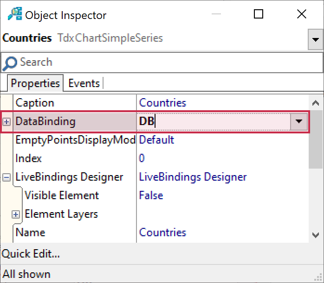
Task: Click the Quick Edit link
Action: pos(31,254)
